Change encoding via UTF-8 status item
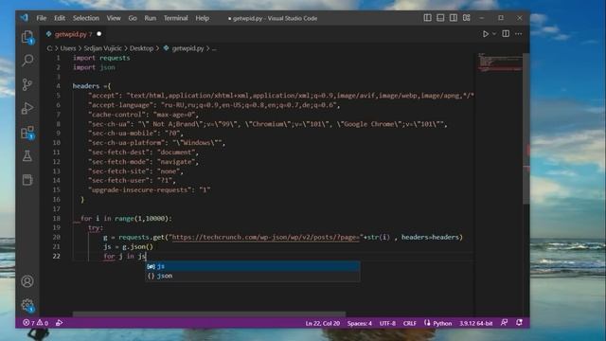This screenshot has width=606, height=341. 387,323
